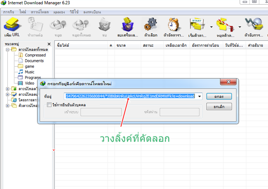The width and height of the screenshot is (268, 189).
Task: Close the add URL dialog
Action: point(228,82)
